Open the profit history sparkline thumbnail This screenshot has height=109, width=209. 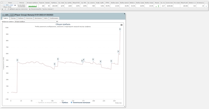[x=33, y=6]
